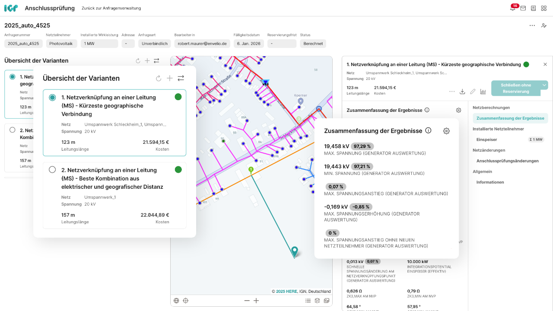This screenshot has height=311, width=553.
Task: Open Anschlussprüfungsänderungen in the right navigation
Action: tap(507, 161)
